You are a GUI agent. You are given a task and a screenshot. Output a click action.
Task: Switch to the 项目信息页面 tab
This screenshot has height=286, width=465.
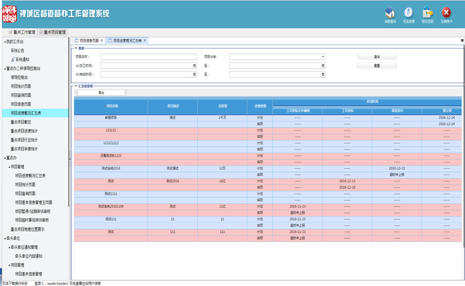88,40
